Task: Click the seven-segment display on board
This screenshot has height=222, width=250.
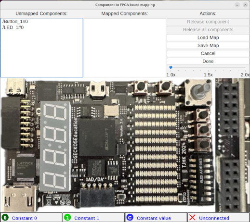Action: pyautogui.click(x=55, y=146)
